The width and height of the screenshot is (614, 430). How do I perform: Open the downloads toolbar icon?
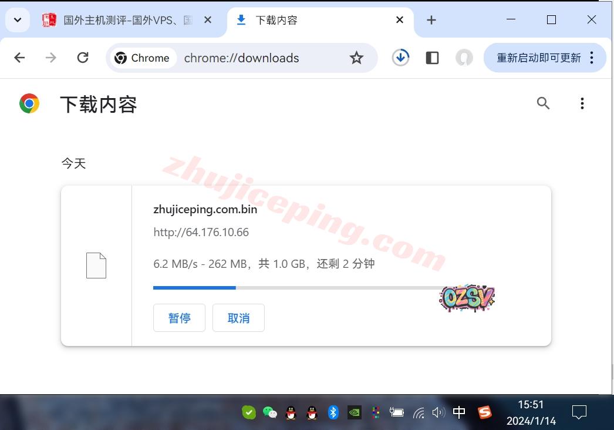pos(401,58)
